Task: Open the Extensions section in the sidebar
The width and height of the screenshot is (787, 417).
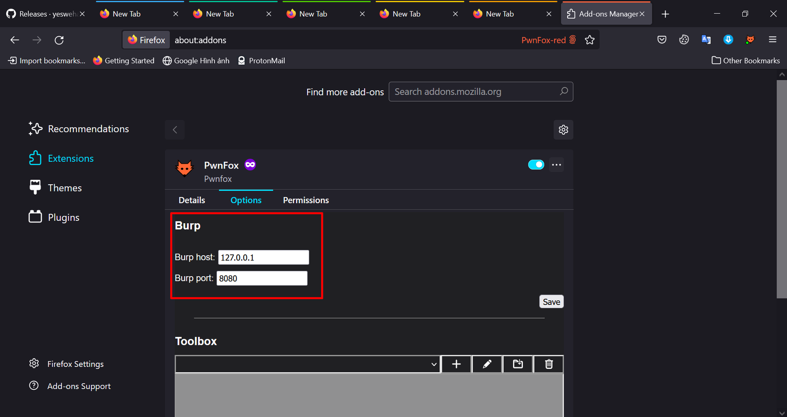Action: 61,158
